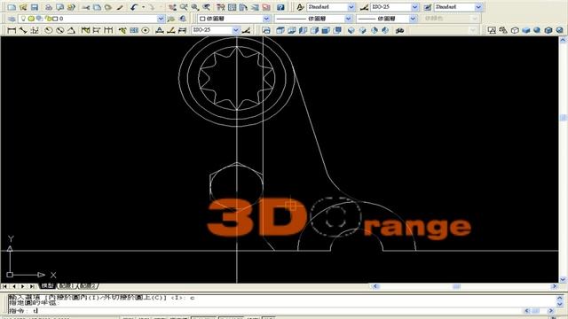Select the Ordinate Dimension tool
The image size is (568, 319).
click(x=35, y=30)
